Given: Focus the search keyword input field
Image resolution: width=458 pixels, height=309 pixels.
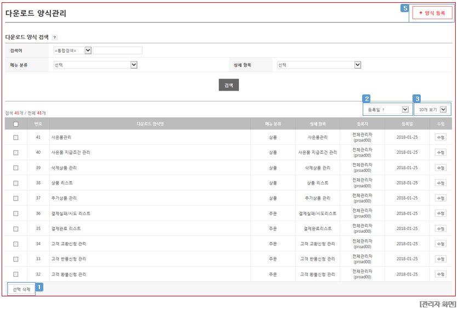Looking at the screenshot, I should 117,50.
